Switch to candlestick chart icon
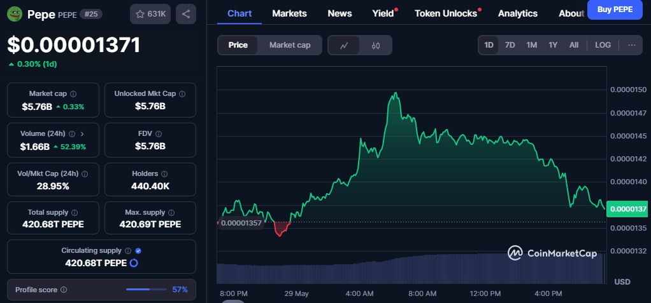Image resolution: width=651 pixels, height=303 pixels. click(376, 45)
